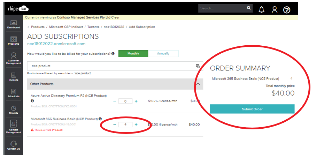Open Invoices in the sidebar
This screenshot has width=316, height=159.
pos(14,77)
